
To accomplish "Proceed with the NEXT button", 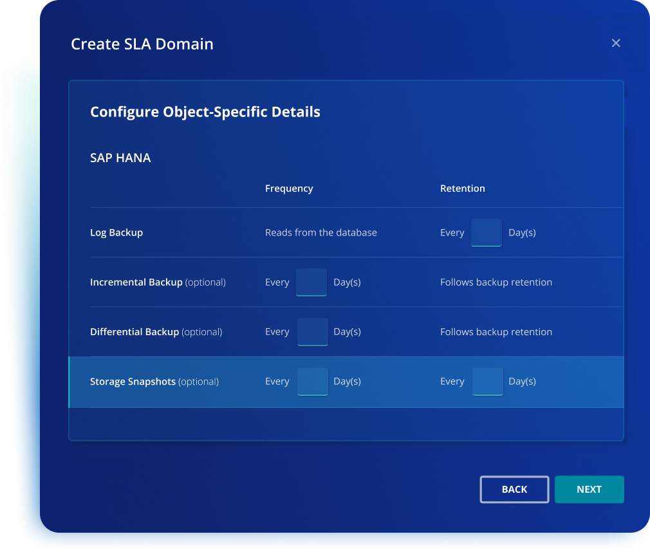I will (x=589, y=489).
